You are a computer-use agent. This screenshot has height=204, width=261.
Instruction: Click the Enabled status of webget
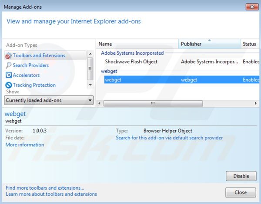click(x=251, y=80)
